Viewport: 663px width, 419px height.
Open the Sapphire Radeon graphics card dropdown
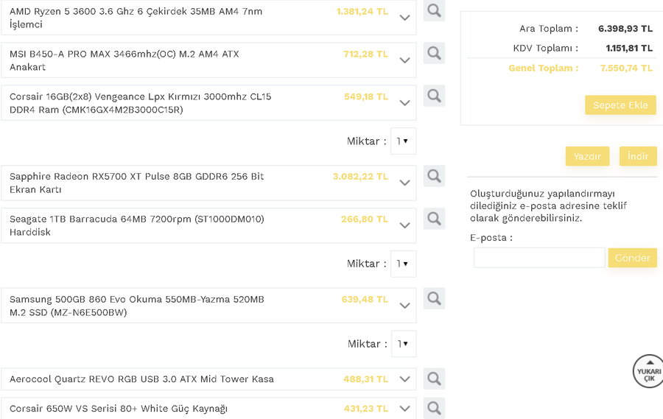coord(404,183)
